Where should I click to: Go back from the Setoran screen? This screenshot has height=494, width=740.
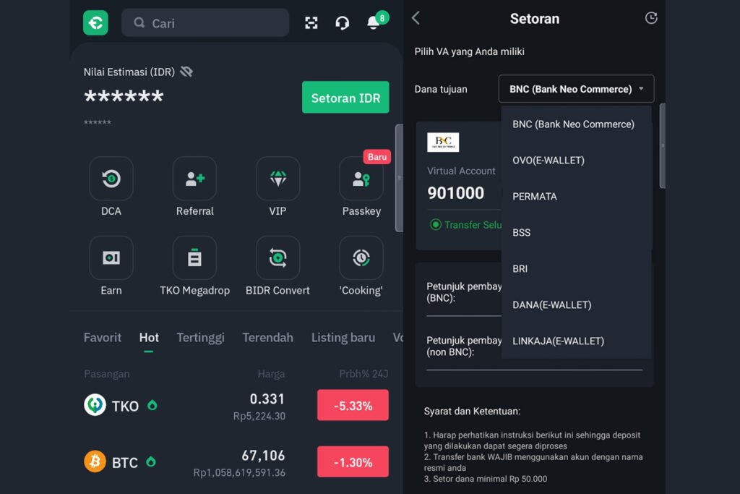coord(416,18)
